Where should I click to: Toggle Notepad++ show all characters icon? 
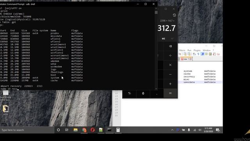(198, 54)
